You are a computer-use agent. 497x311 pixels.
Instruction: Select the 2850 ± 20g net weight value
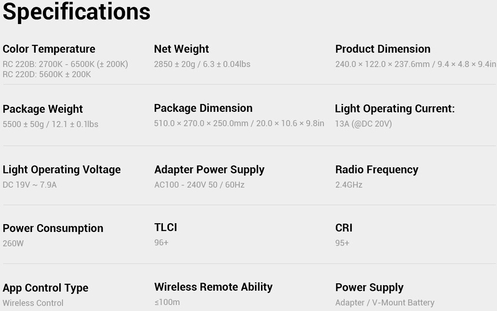pyautogui.click(x=202, y=64)
